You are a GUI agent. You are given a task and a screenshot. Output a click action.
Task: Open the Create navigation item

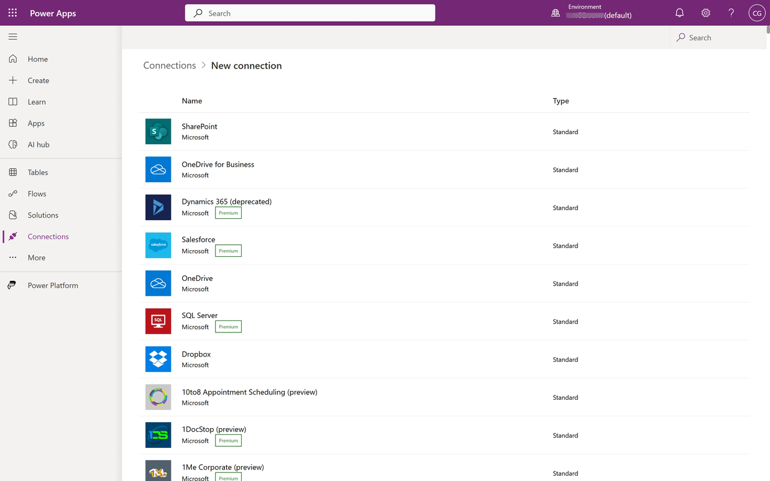coord(61,80)
